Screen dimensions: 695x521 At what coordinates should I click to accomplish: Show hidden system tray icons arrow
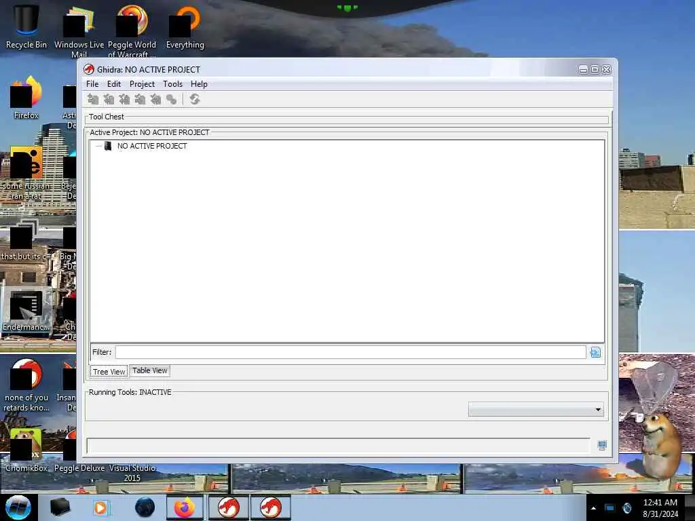click(x=593, y=508)
